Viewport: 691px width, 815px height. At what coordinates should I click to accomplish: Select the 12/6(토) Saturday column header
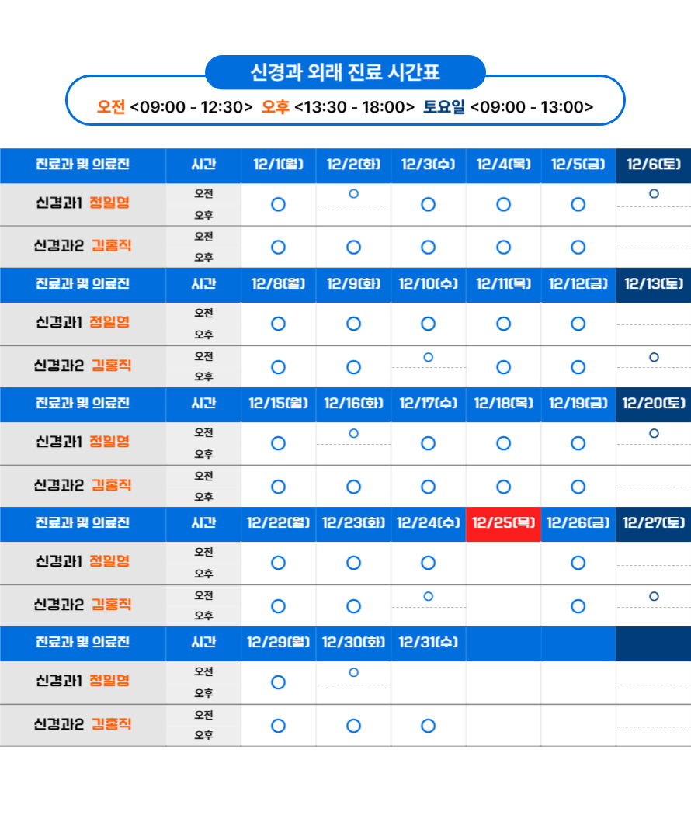pos(653,165)
